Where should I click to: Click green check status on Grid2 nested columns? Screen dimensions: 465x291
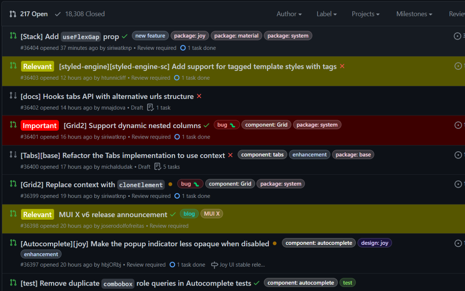click(206, 125)
